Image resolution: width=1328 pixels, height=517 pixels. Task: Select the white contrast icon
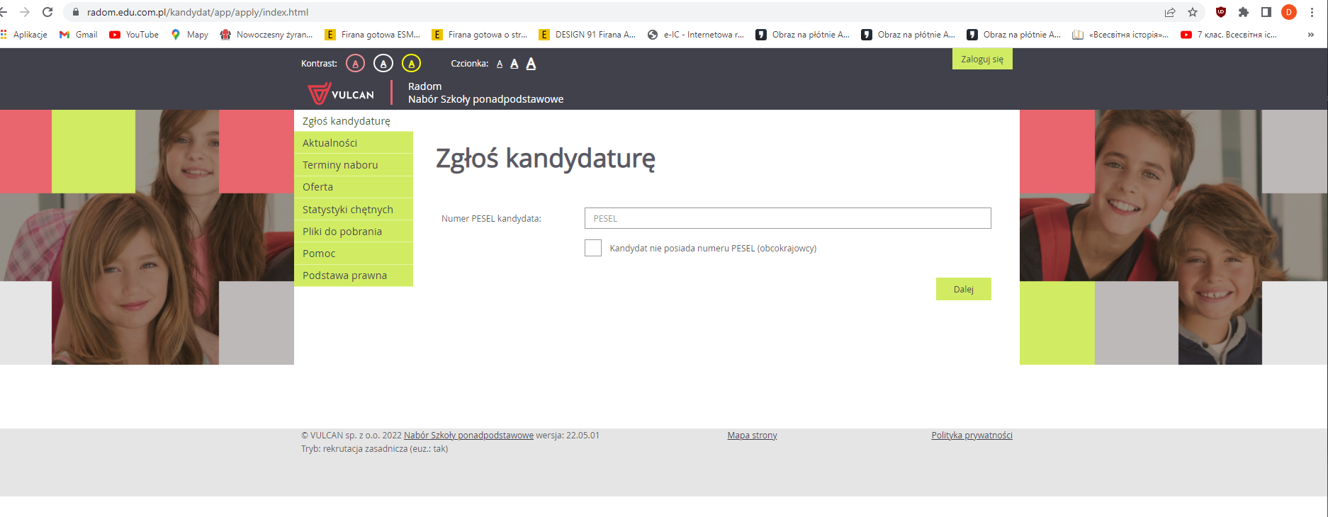pyautogui.click(x=383, y=64)
